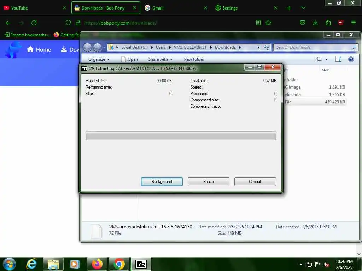Go to Home on Bob Pony site

point(39,49)
